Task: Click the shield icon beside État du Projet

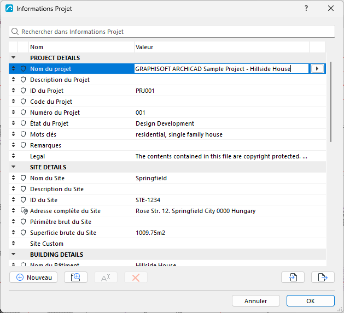Action: pyautogui.click(x=24, y=123)
